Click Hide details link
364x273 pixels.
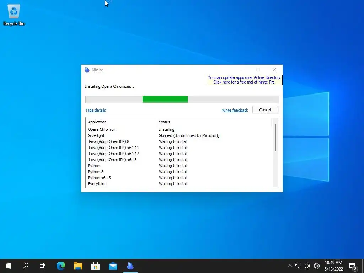[x=96, y=110]
